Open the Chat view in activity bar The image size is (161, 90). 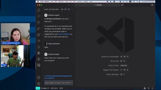coord(39,65)
